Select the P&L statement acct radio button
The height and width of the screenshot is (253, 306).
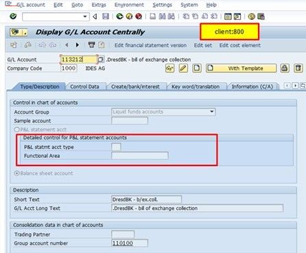coord(16,129)
